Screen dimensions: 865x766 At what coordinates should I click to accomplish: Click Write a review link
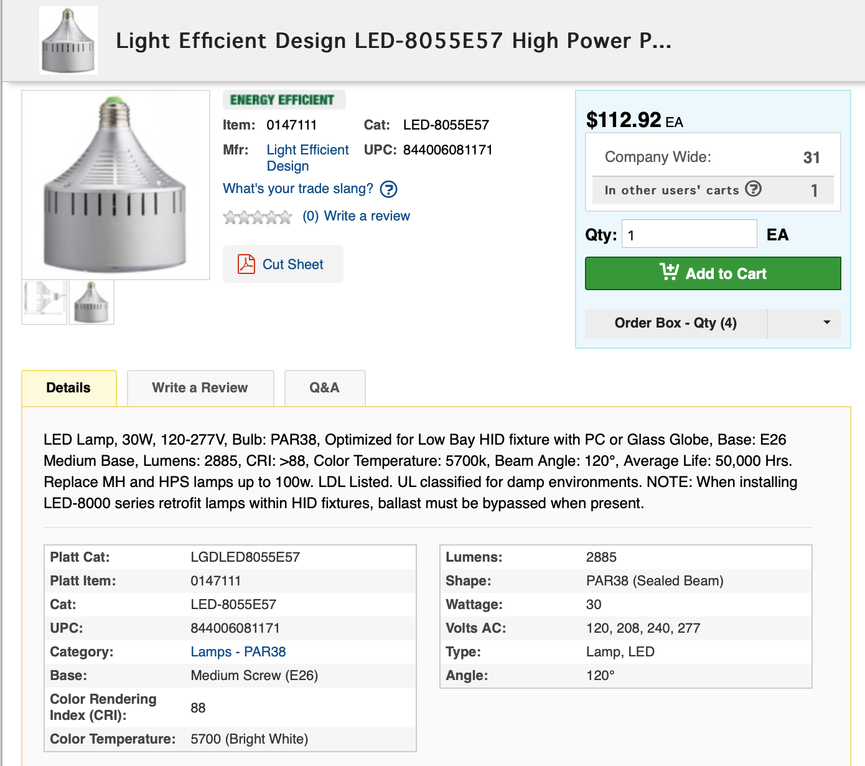coord(366,216)
